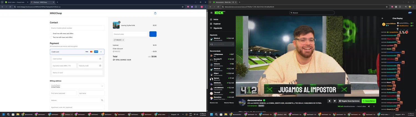This screenshot has height=117, width=416.
Task: Click the Email or mobile phone field
Action: coord(77,28)
